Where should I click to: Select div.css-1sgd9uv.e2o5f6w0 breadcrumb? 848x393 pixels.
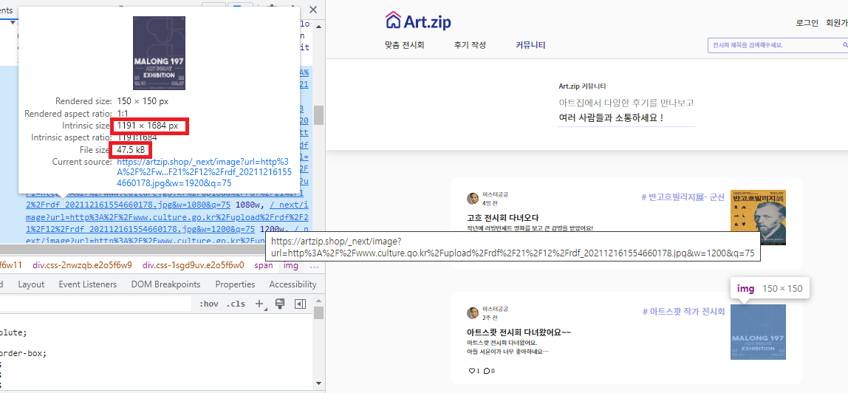(x=194, y=265)
